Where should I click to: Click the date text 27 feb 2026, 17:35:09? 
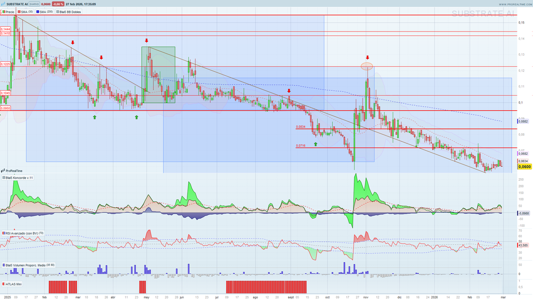(81, 4)
